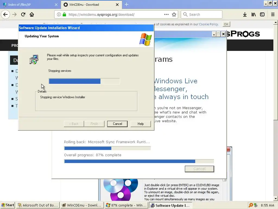278x209 pixels.
Task: Click the 'Updating Your System' heading
Action: pos(42,36)
